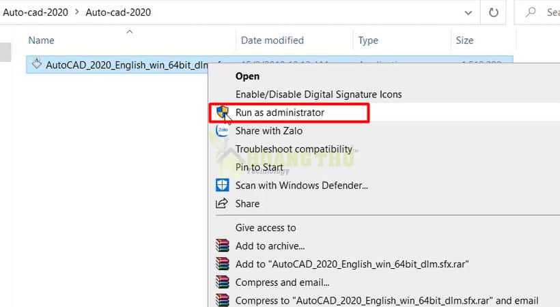Click first Auto-cad-2020 breadcrumb folder
560x307 pixels.
coord(36,12)
